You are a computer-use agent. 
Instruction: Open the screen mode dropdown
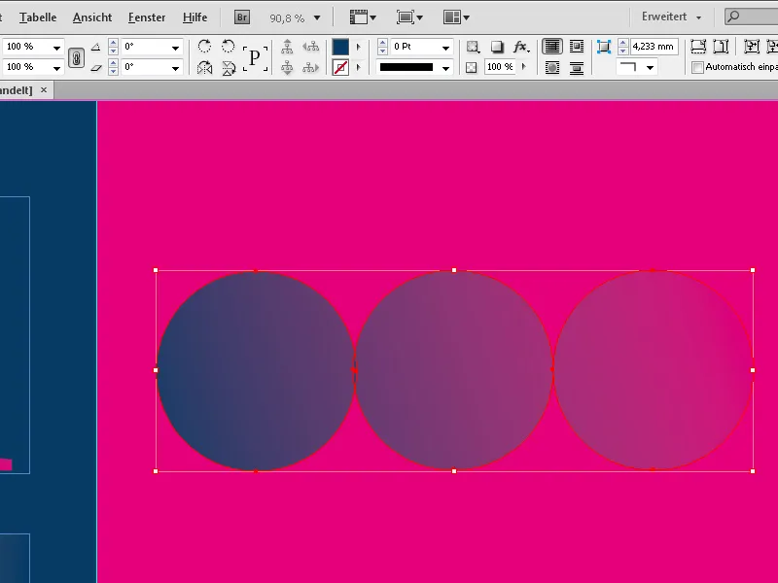pos(409,17)
